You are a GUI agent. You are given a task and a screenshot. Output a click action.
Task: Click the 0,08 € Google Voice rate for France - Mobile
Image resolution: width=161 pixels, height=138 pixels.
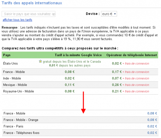(69, 72)
